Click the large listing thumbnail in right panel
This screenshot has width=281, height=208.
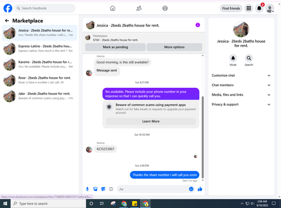click(x=241, y=29)
